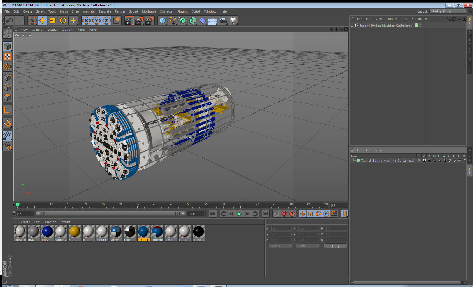The height and width of the screenshot is (287, 473).
Task: Switch to Polygons mode
Action: 7,97
